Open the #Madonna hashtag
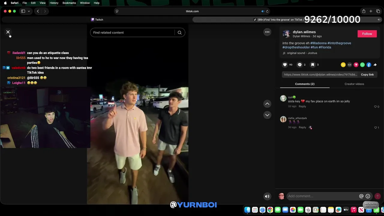The height and width of the screenshot is (216, 384). click(318, 43)
